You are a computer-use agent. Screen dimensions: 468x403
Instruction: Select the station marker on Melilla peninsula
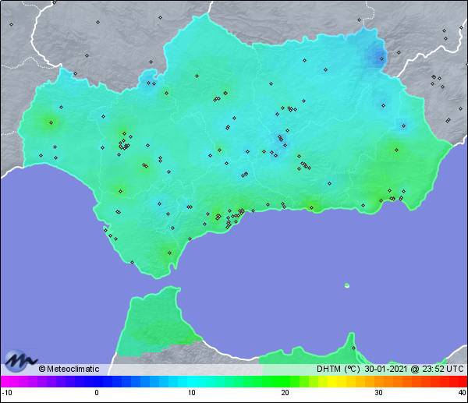(x=353, y=348)
